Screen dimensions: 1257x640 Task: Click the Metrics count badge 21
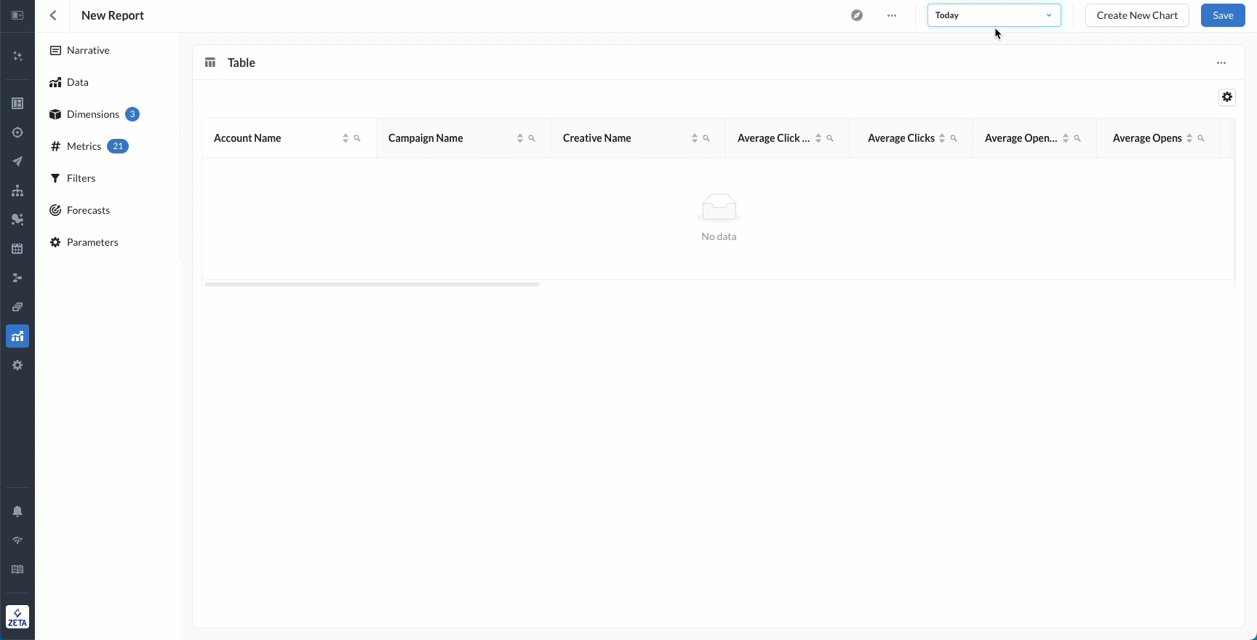click(x=118, y=146)
